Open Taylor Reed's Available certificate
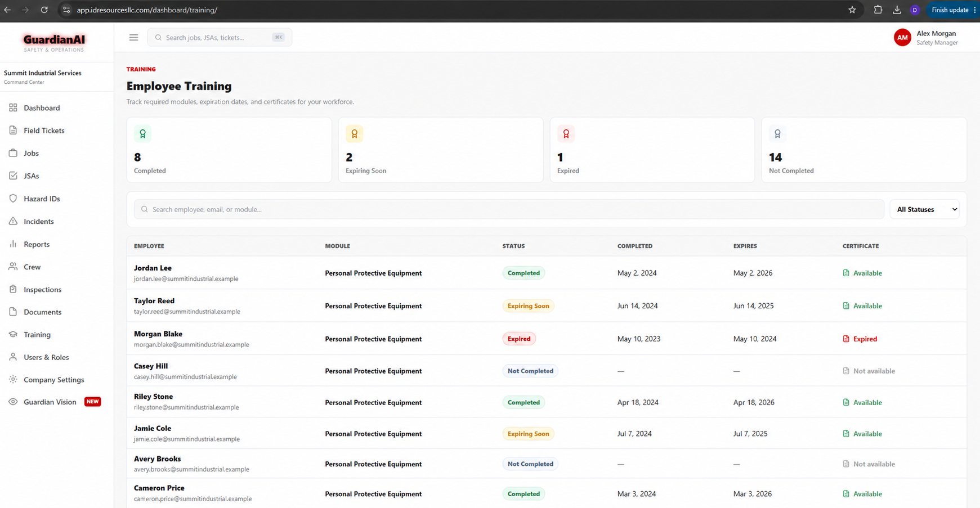The width and height of the screenshot is (980, 508). pyautogui.click(x=862, y=306)
